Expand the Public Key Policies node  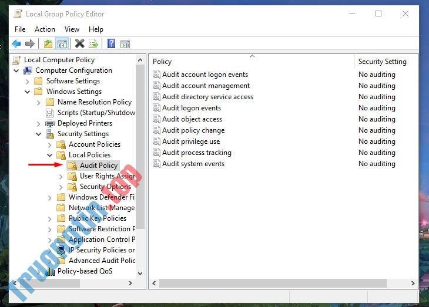tap(49, 219)
